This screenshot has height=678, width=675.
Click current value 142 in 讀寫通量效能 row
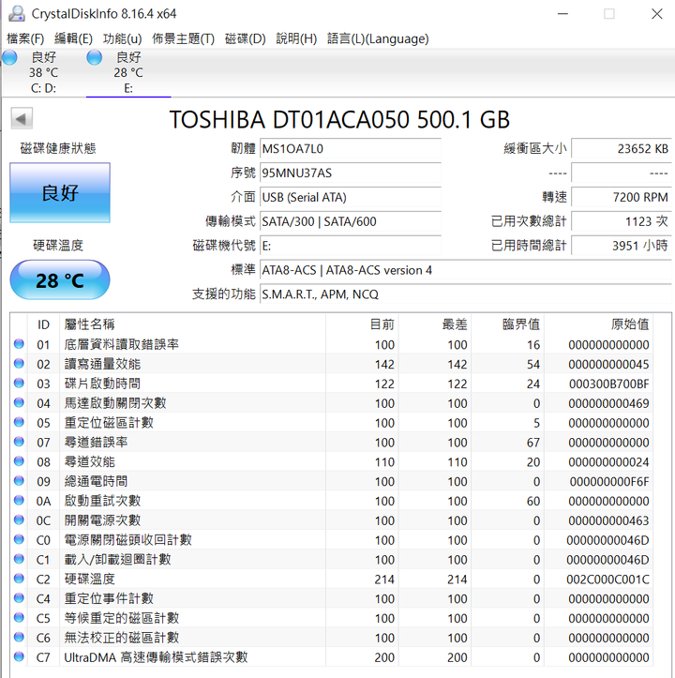[384, 365]
